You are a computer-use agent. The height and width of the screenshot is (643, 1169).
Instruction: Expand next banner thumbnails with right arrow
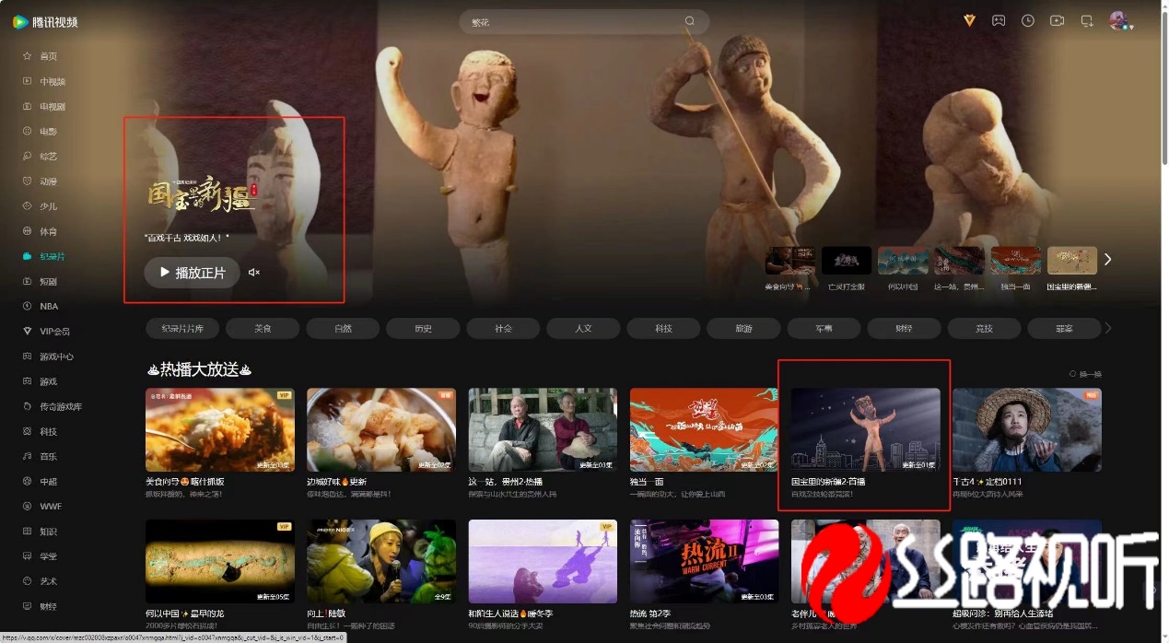coord(1107,260)
